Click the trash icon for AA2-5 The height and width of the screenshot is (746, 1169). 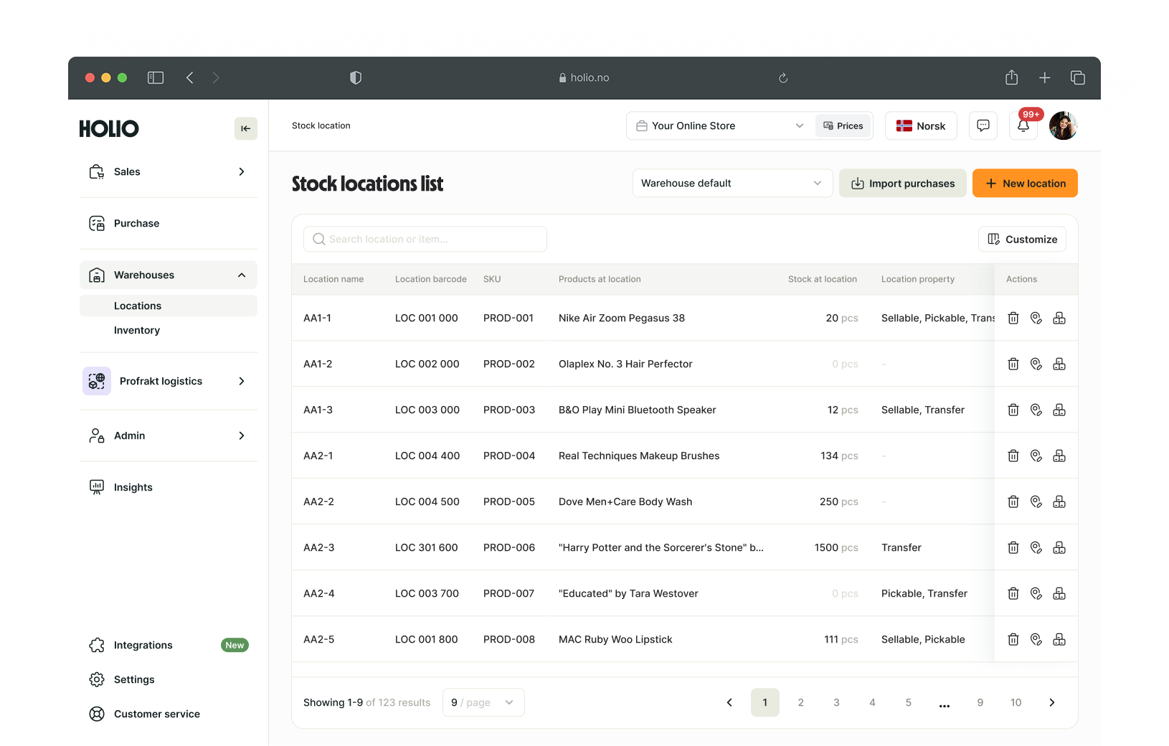click(x=1013, y=639)
